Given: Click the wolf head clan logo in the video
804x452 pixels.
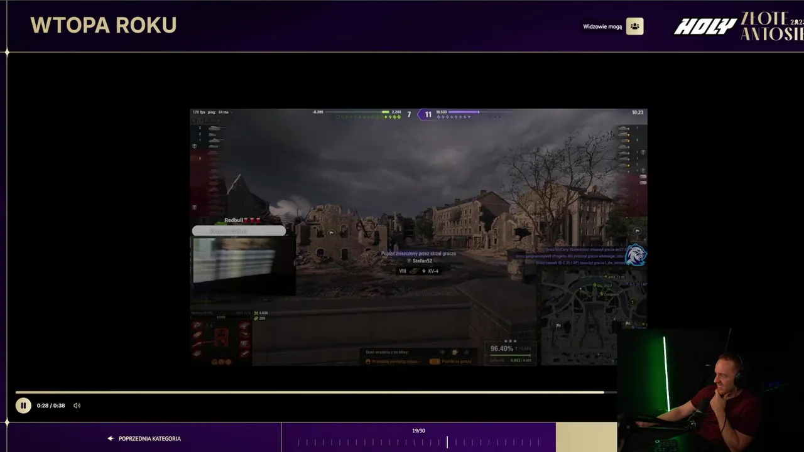Looking at the screenshot, I should [636, 255].
